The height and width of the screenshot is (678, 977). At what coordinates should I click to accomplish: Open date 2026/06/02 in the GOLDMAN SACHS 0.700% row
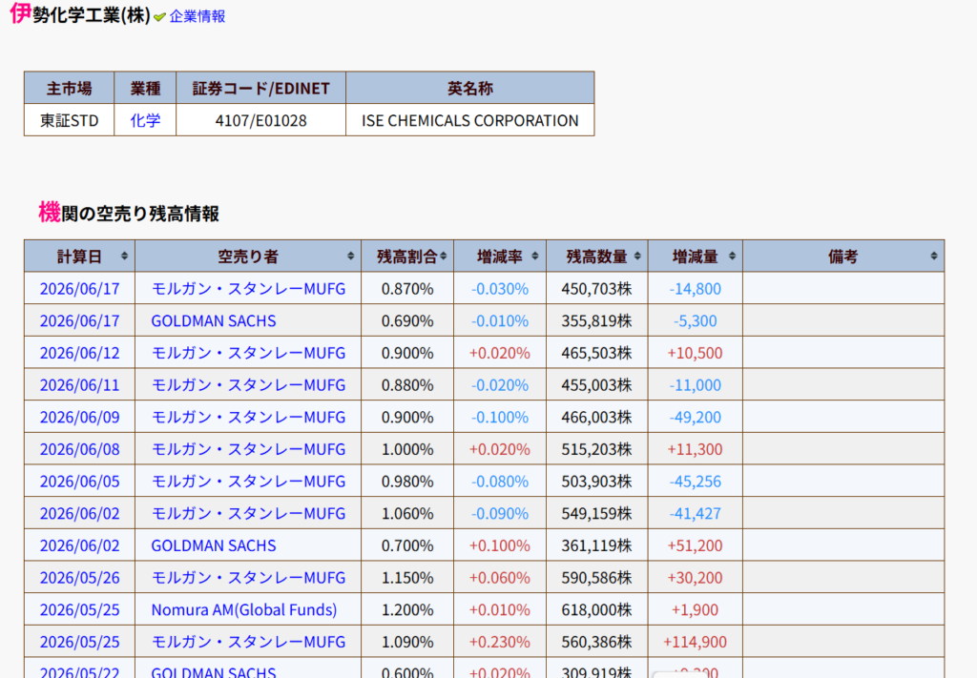(x=80, y=545)
